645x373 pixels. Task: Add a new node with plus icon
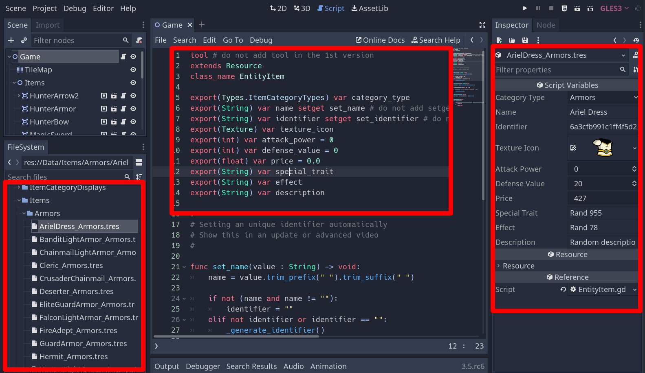click(x=11, y=40)
